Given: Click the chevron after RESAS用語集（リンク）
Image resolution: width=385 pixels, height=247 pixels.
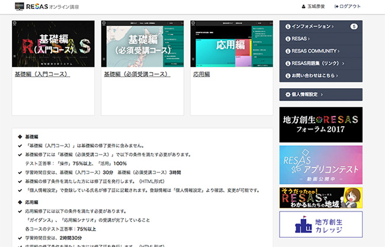Looking at the screenshot, I should 344,63.
